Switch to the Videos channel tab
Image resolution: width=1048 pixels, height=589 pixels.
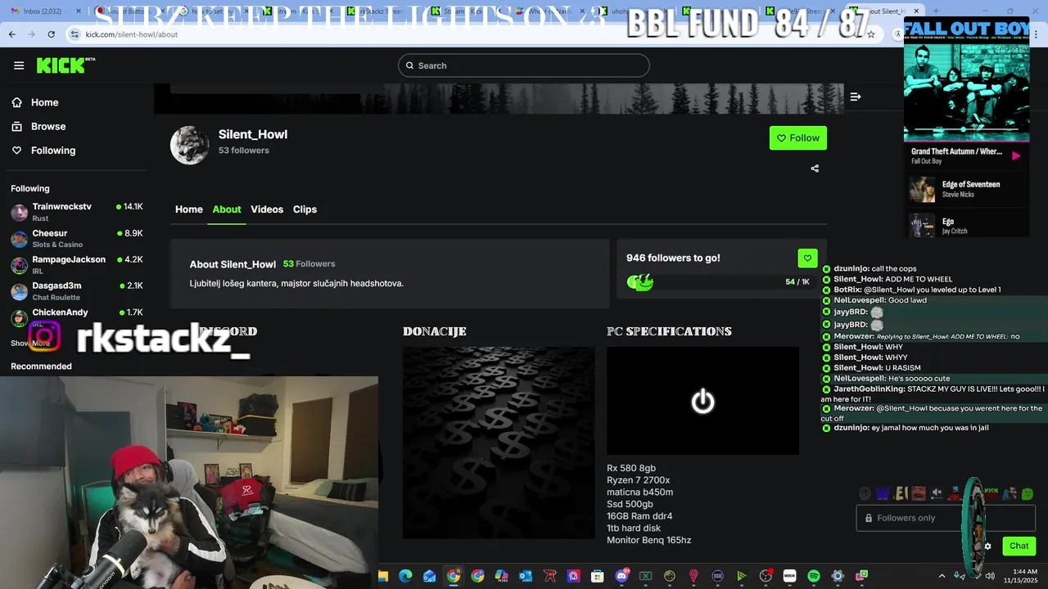click(x=267, y=209)
